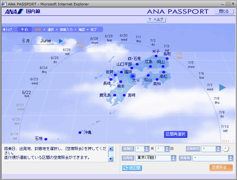The height and width of the screenshot is (180, 237).
Task: Select the 確認 step in breadcrumb
Action: coord(82,30)
